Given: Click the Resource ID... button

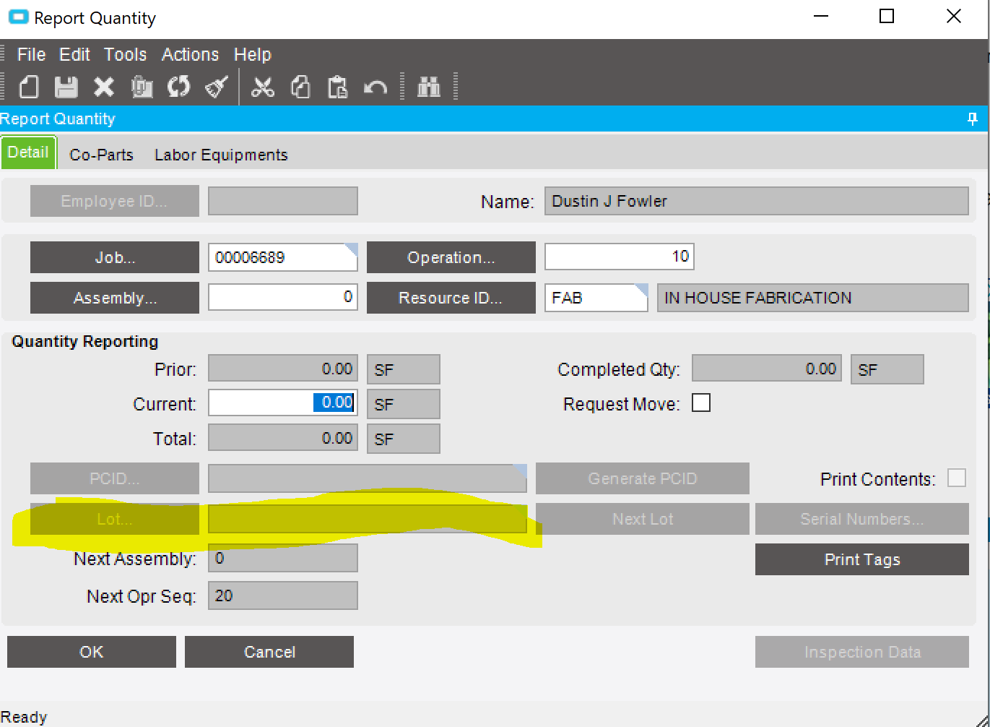Looking at the screenshot, I should tap(451, 298).
